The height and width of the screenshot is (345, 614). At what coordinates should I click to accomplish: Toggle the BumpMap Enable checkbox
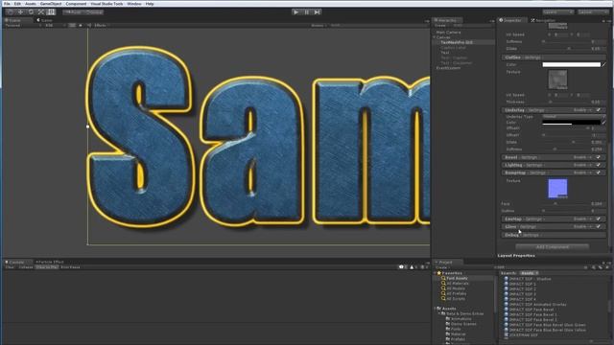[x=599, y=172]
